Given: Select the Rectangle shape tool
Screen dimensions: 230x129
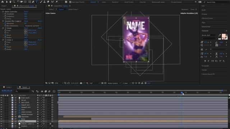Looking at the screenshot, I should [29, 2].
